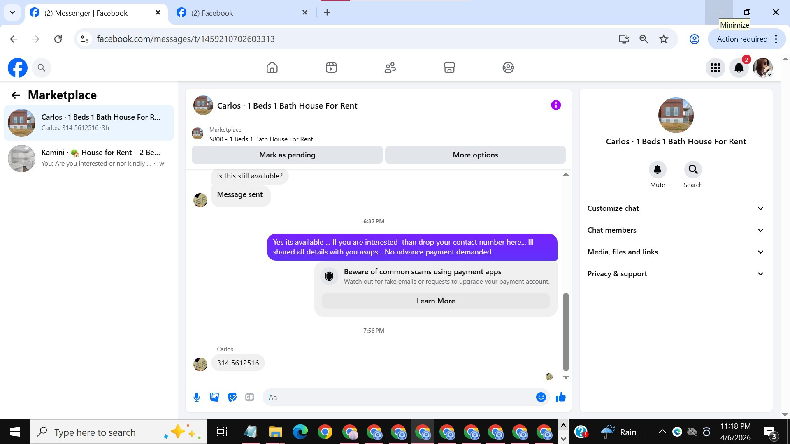Open Microsoft Edge from the taskbar
The height and width of the screenshot is (444, 790).
pos(300,432)
